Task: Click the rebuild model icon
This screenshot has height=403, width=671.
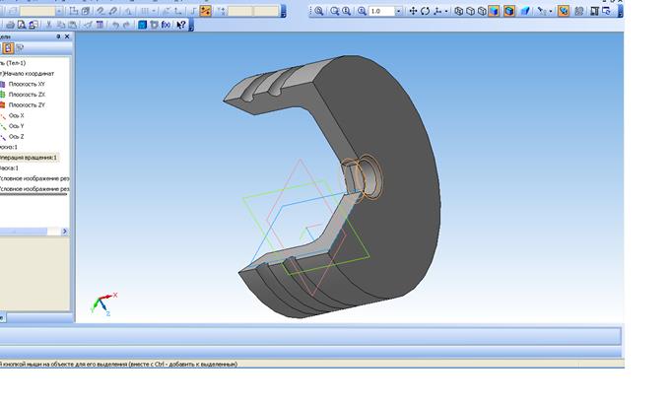Action: [x=579, y=11]
